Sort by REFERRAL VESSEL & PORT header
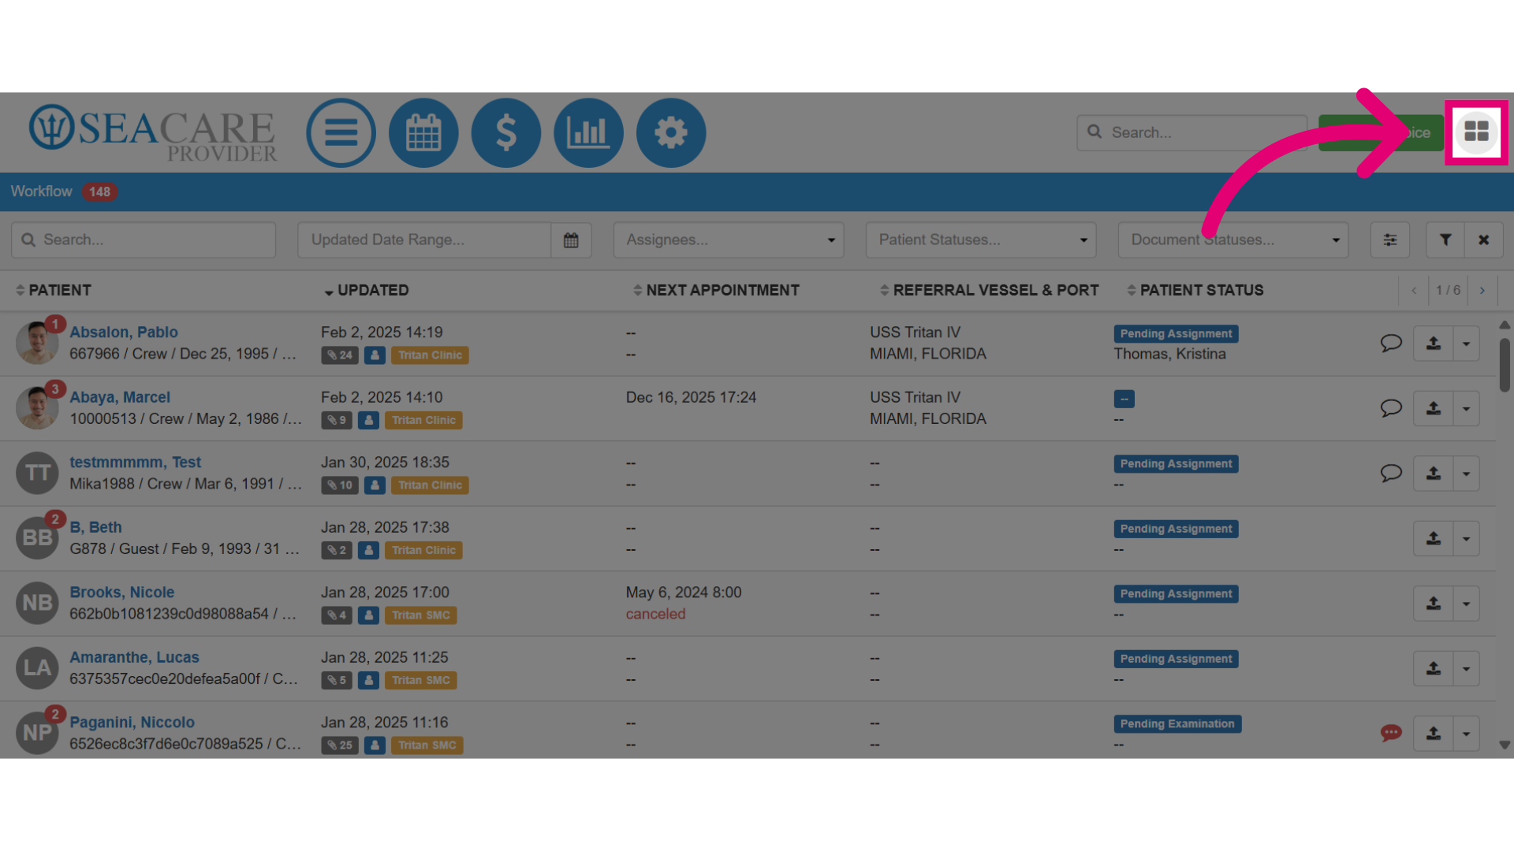This screenshot has width=1514, height=851. click(x=989, y=290)
